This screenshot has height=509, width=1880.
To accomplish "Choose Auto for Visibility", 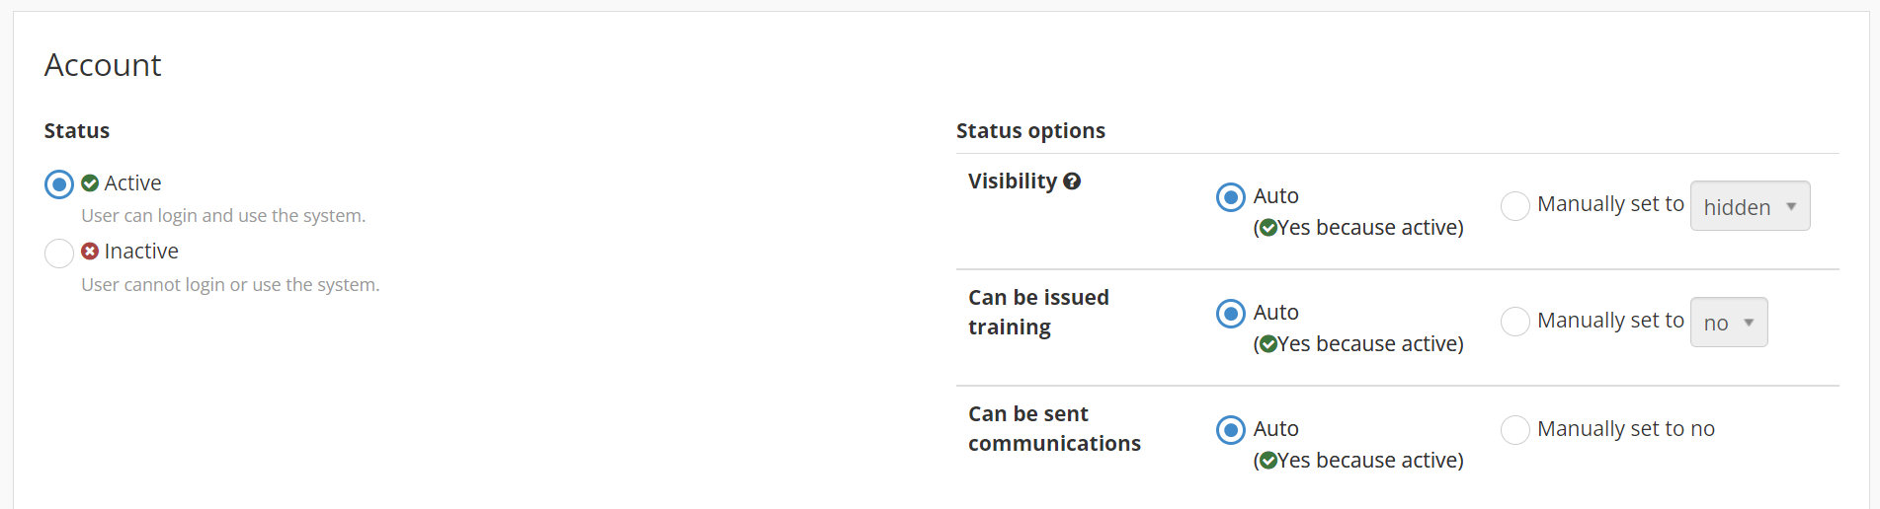I will click(x=1231, y=197).
